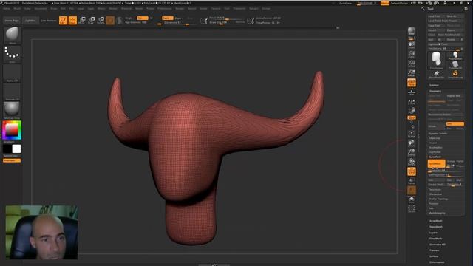
Task: Click the Zoom canvas icon
Action: tap(412, 55)
